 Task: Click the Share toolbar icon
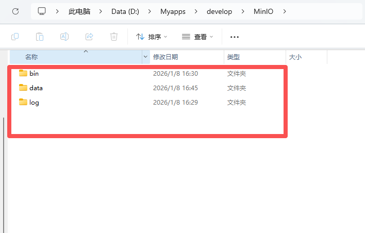pyautogui.click(x=89, y=37)
